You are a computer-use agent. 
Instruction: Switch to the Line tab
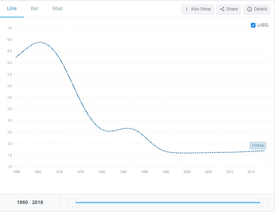tap(12, 8)
